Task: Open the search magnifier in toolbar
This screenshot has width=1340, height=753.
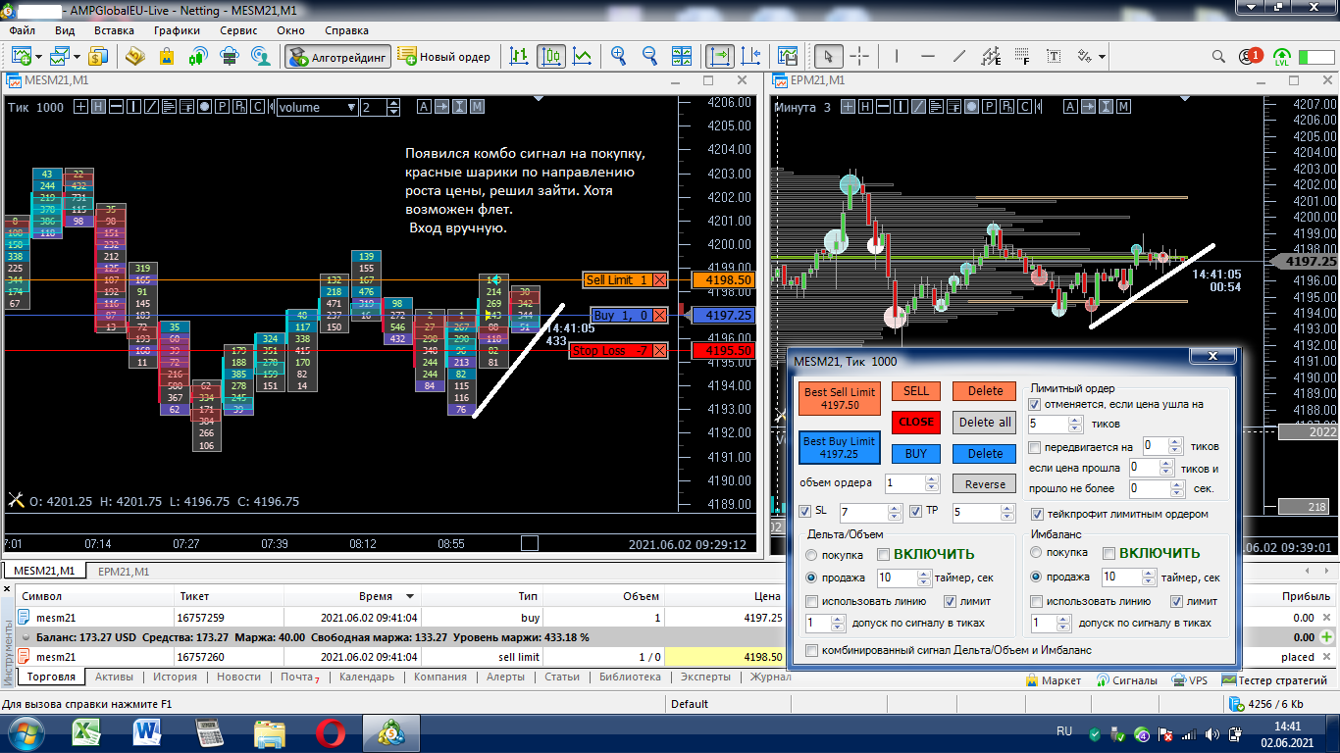Action: [1218, 56]
